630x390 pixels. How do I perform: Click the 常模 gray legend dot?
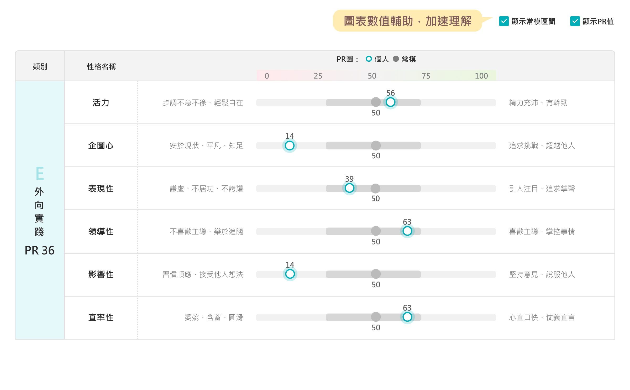tap(396, 59)
